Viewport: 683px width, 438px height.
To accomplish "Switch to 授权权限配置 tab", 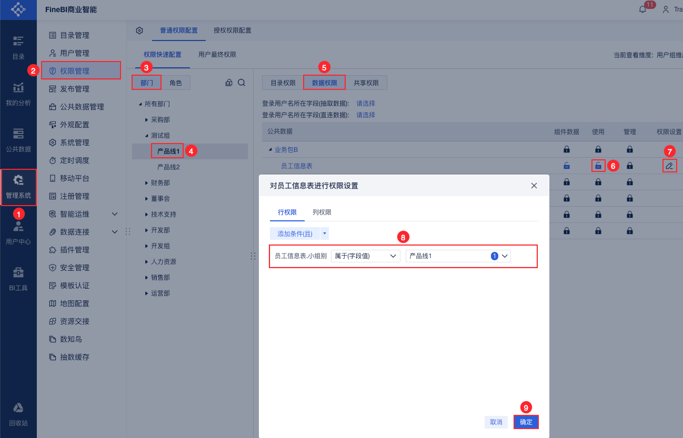I will (x=232, y=30).
